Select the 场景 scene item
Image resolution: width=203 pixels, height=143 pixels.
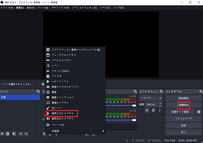point(20,97)
